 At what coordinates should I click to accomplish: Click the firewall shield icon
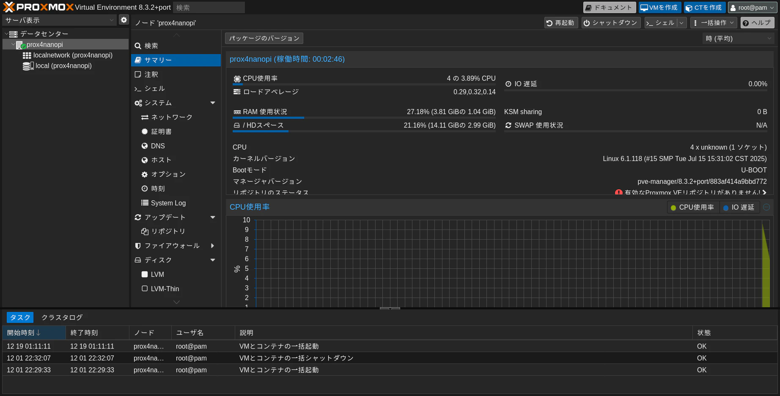138,246
